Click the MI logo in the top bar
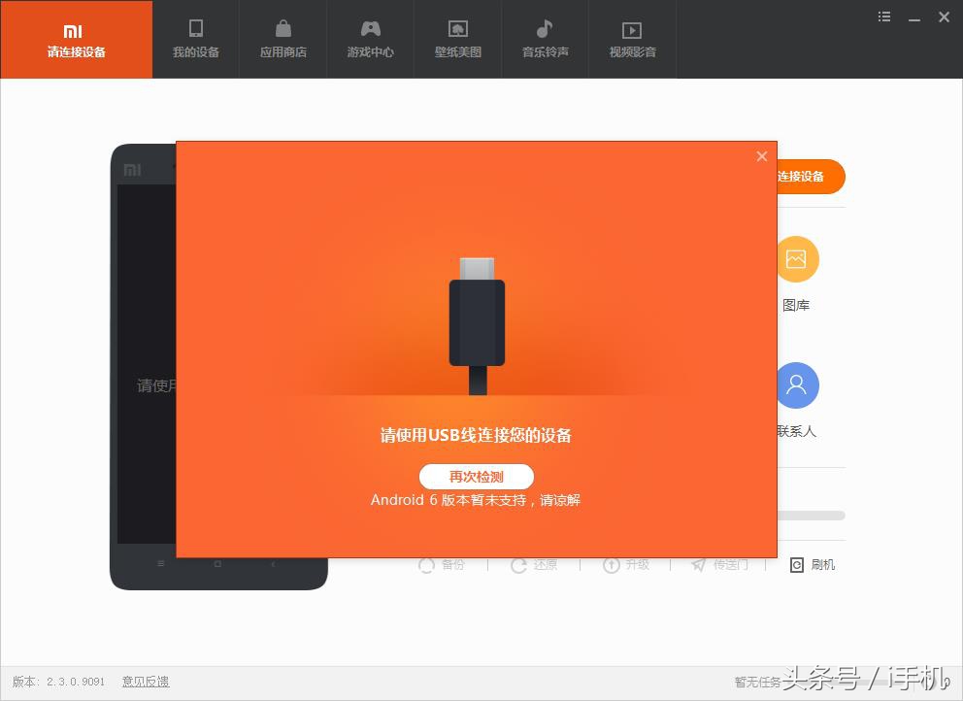Screen dimensions: 963x701 pyautogui.click(x=73, y=30)
